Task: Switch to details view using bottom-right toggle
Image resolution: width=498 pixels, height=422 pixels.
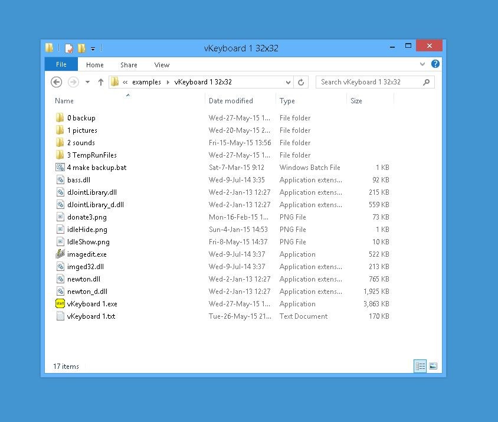Action: (420, 366)
